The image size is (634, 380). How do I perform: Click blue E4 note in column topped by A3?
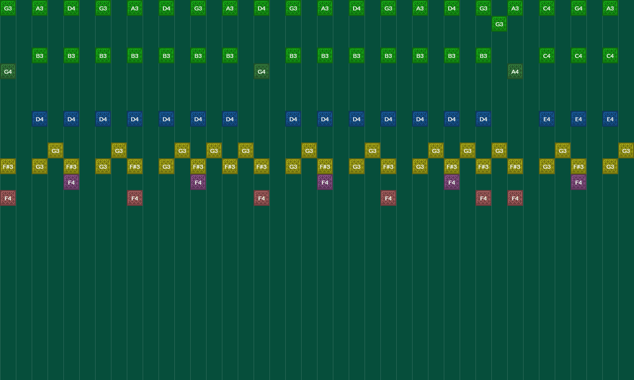(x=610, y=119)
